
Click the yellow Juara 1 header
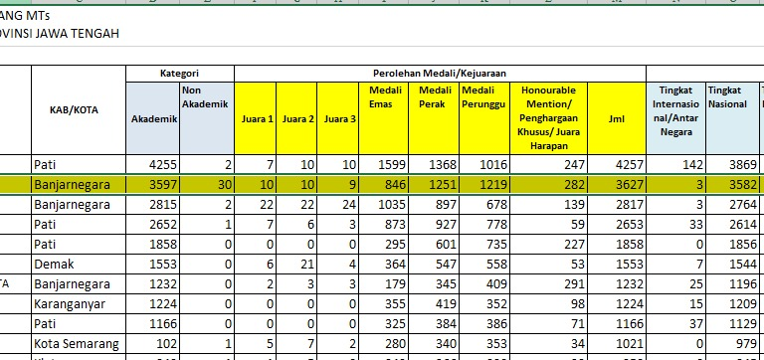[256, 118]
